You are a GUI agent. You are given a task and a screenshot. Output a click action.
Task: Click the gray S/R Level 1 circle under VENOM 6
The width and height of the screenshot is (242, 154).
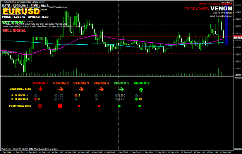click(136, 95)
